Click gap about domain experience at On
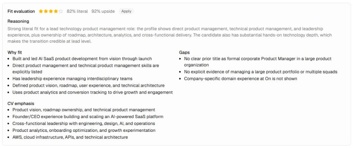The width and height of the screenshot is (353, 148). click(241, 79)
